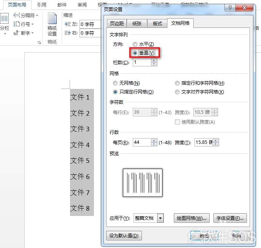Click the 文件 6 line in the document

click(x=80, y=176)
